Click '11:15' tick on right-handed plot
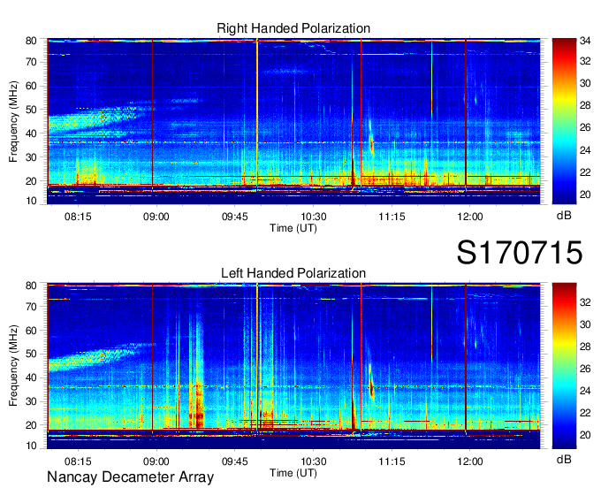Screen dimensions: 601x488 tap(392, 217)
